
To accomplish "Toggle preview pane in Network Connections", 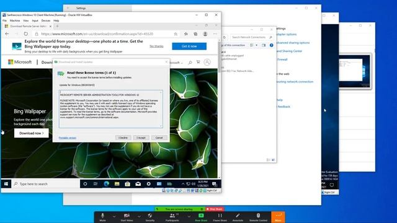I will click(x=264, y=45).
